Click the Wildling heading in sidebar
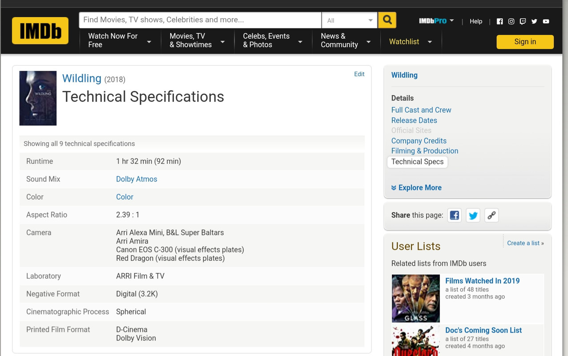The image size is (568, 356). [404, 75]
